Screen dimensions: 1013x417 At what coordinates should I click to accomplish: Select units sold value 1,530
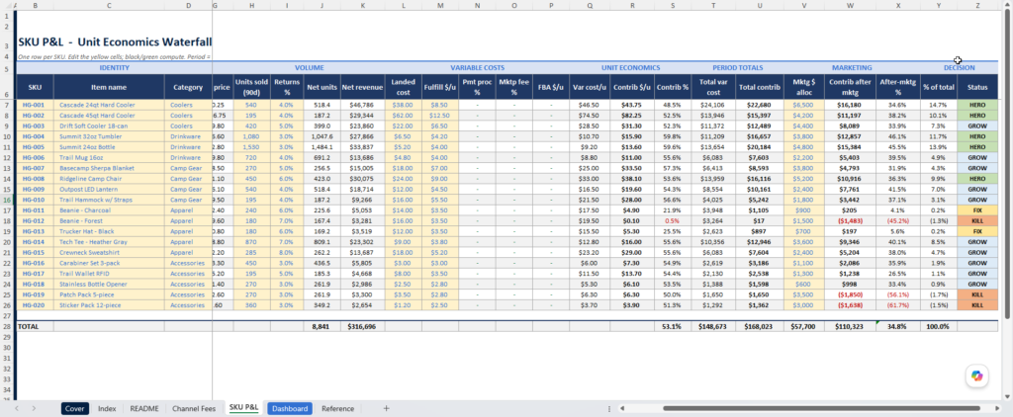(252, 146)
